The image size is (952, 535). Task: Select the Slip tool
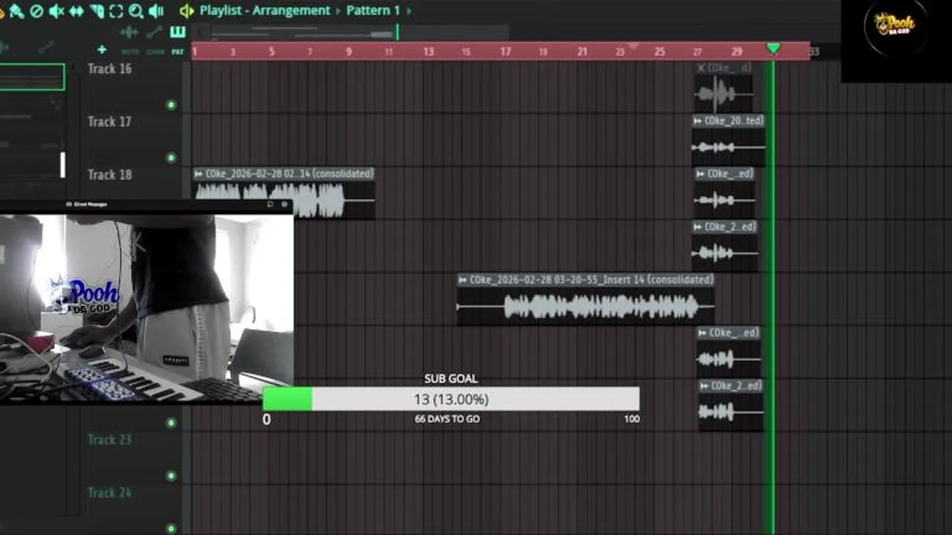76,11
